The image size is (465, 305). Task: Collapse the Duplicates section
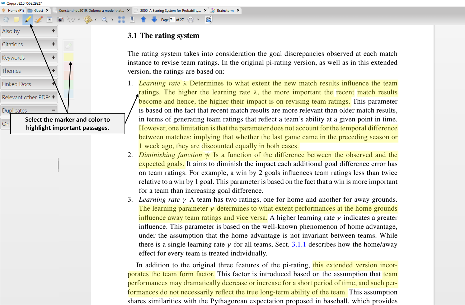point(53,110)
